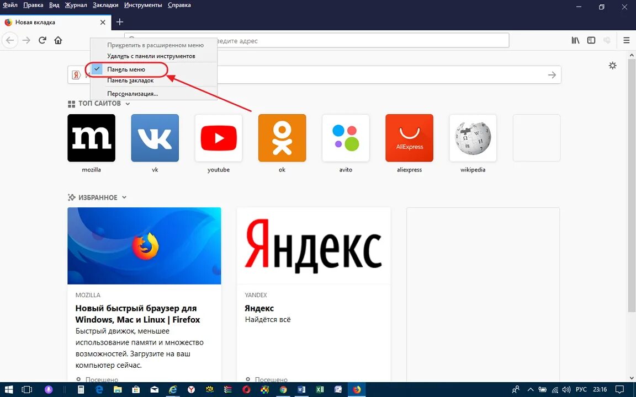Click Прикрепить в расширенном меню entry
The height and width of the screenshot is (397, 636).
pos(153,45)
